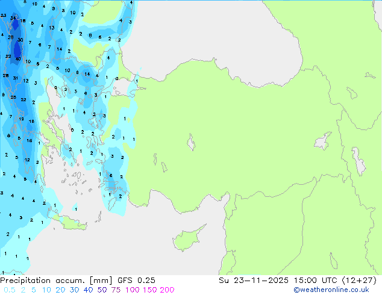Click the '50' legend value

click(x=102, y=290)
